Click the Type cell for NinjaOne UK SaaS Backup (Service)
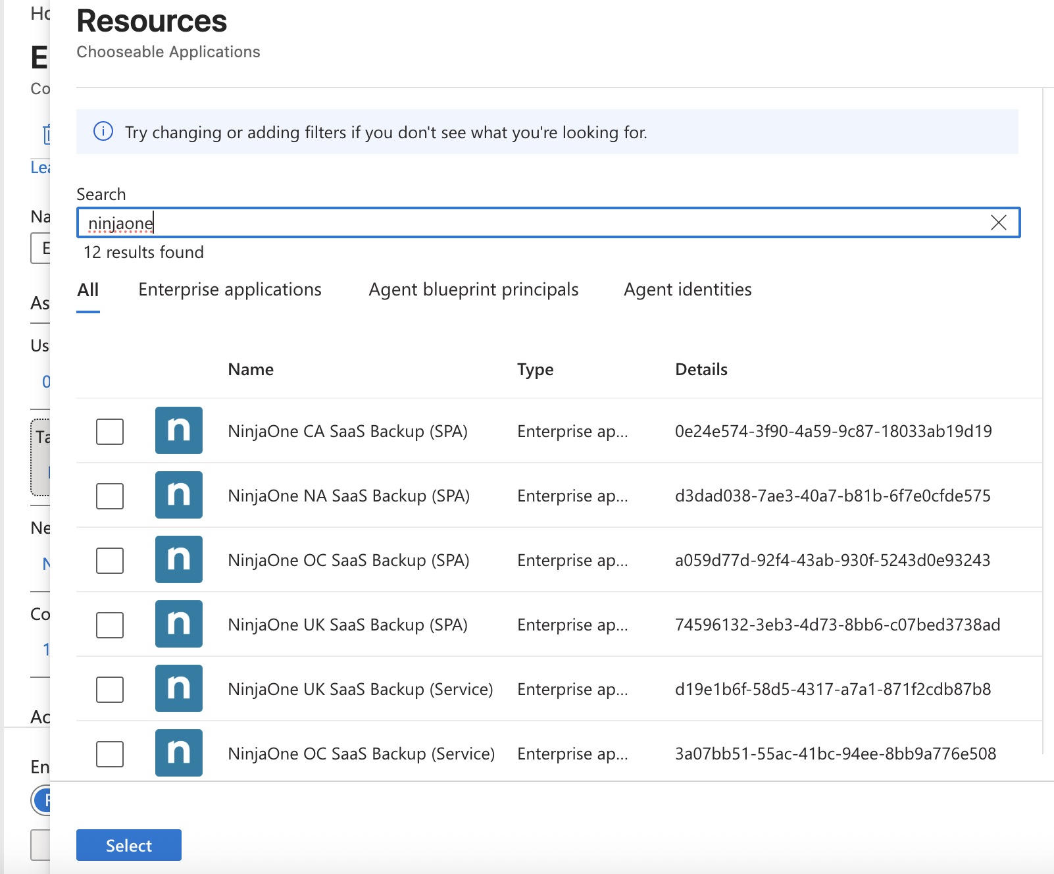 click(x=572, y=689)
